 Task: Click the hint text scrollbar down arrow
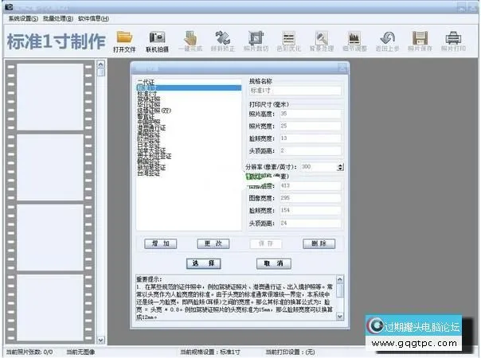(340, 316)
